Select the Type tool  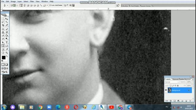pos(7,42)
